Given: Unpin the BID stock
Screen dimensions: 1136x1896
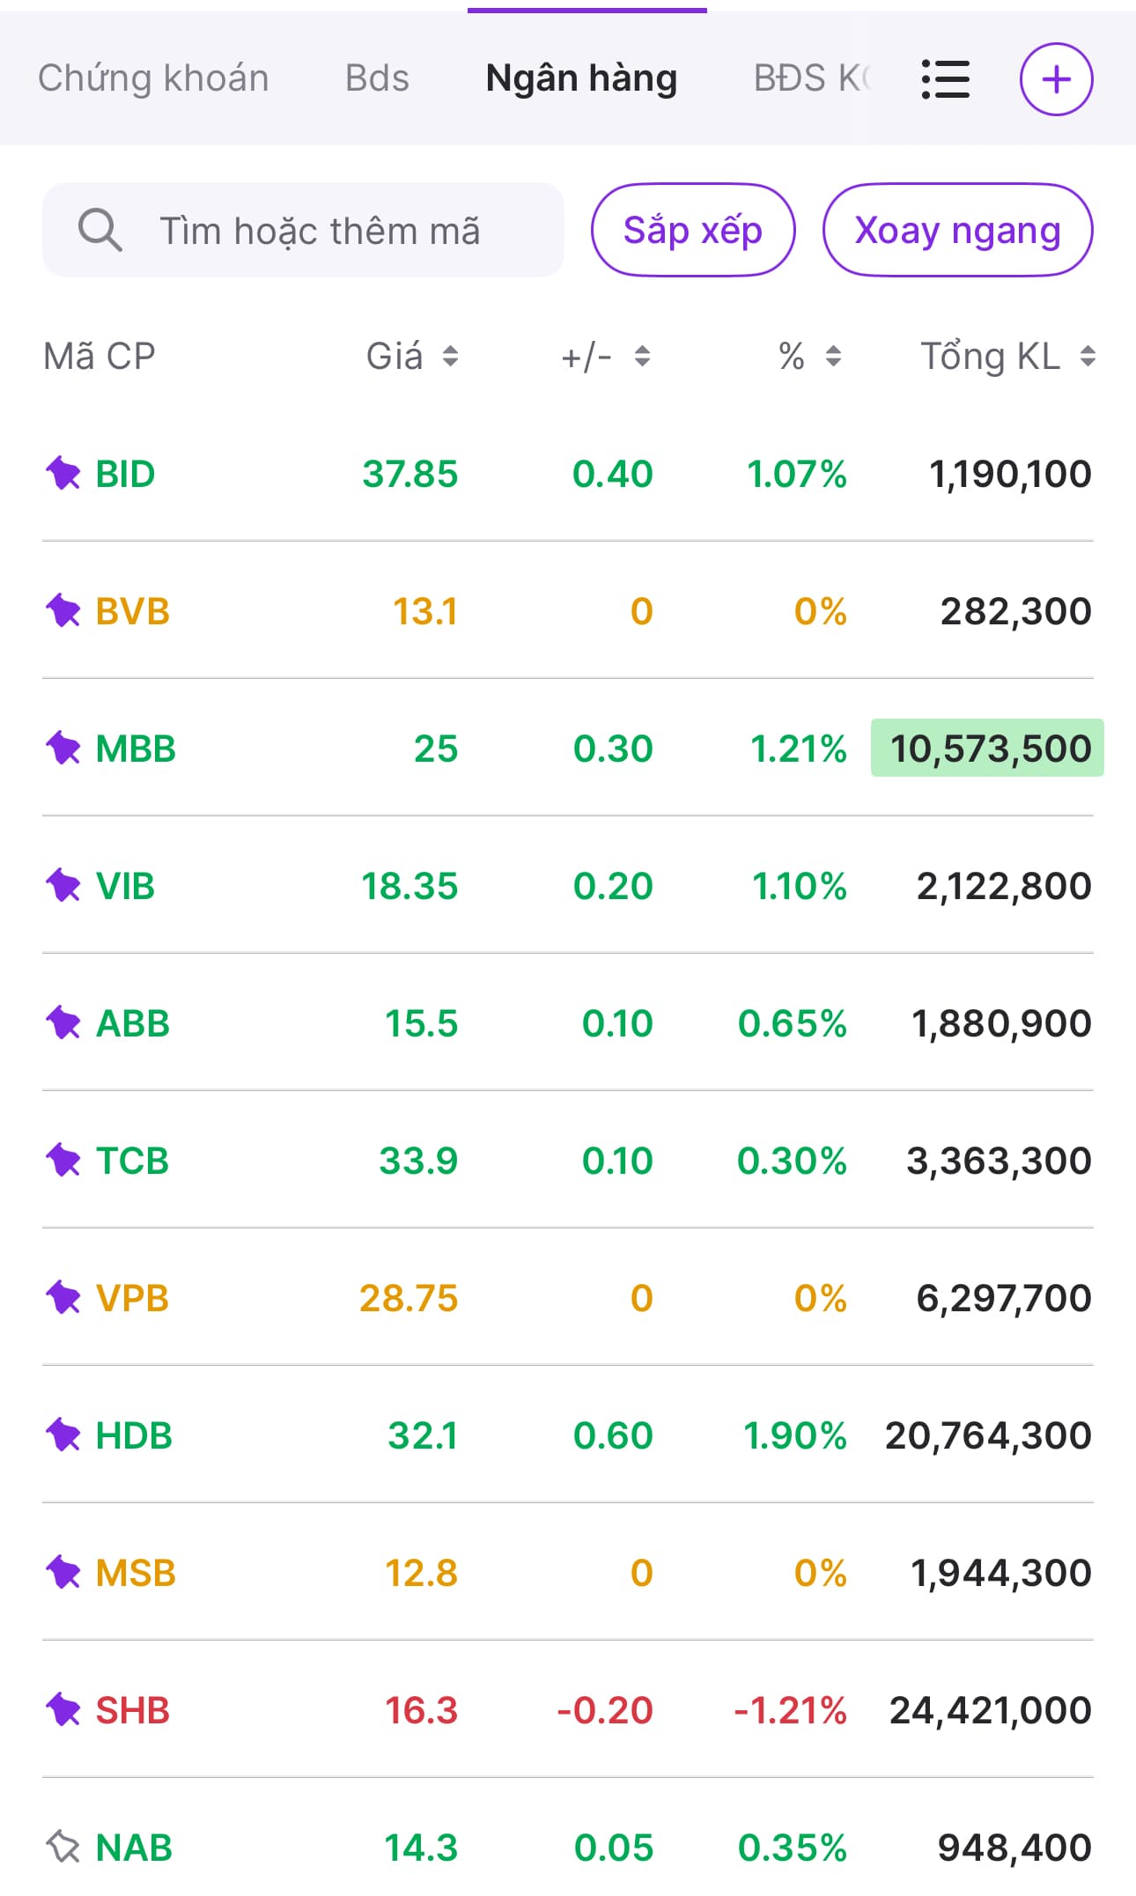Looking at the screenshot, I should click(63, 474).
